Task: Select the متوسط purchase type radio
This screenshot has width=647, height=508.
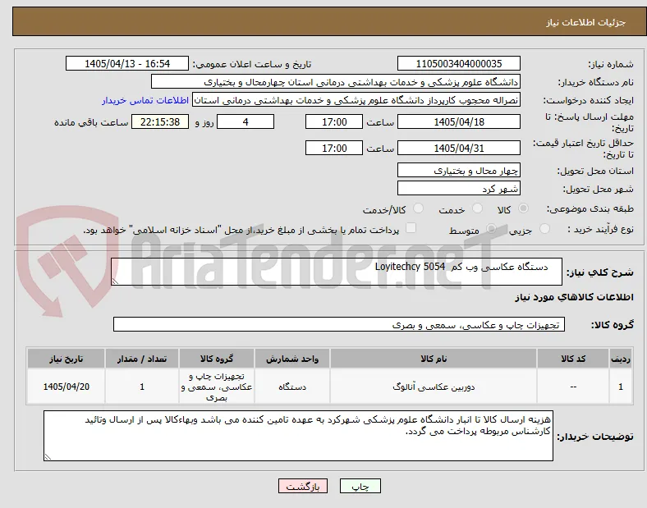Action: [x=491, y=228]
